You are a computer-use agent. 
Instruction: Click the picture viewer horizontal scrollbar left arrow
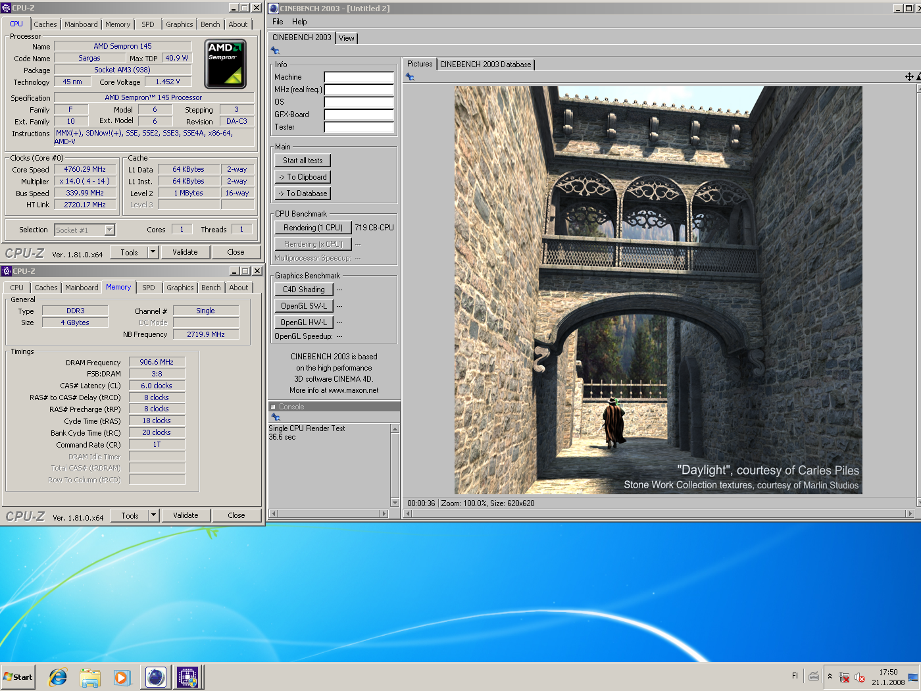(408, 513)
